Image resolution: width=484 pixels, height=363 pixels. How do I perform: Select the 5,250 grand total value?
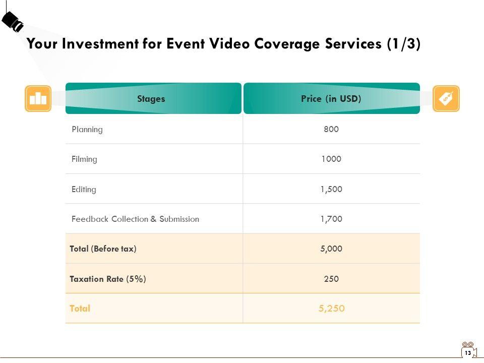click(331, 309)
